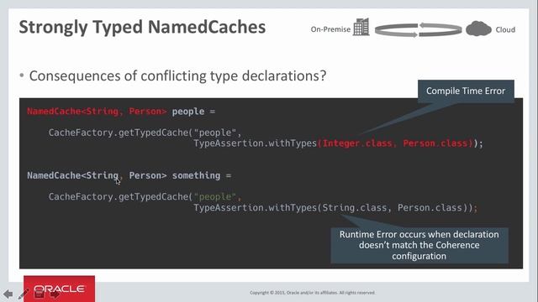
Task: Click the 'Compile Time Error' callout
Action: 466,91
